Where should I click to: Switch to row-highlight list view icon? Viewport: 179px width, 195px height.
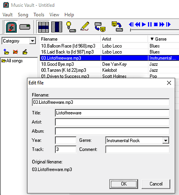(43, 27)
